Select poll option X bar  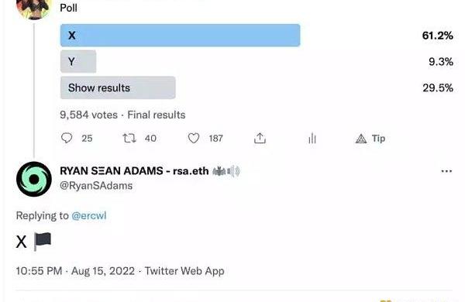[180, 36]
